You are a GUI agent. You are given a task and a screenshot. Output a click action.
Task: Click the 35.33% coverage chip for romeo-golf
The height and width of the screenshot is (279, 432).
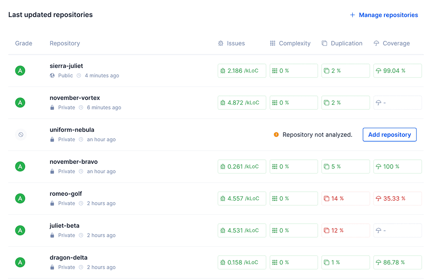tap(397, 198)
